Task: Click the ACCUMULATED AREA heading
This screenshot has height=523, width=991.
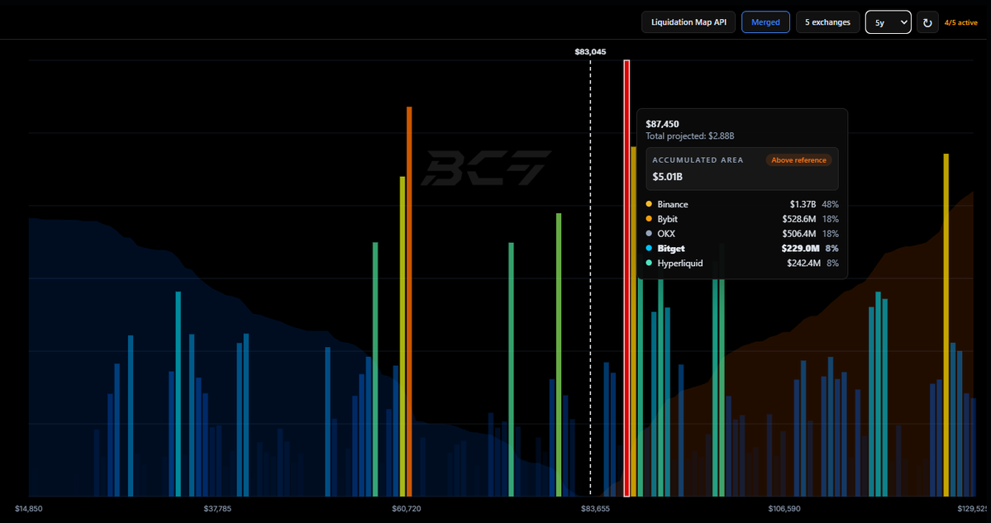Action: coord(698,159)
